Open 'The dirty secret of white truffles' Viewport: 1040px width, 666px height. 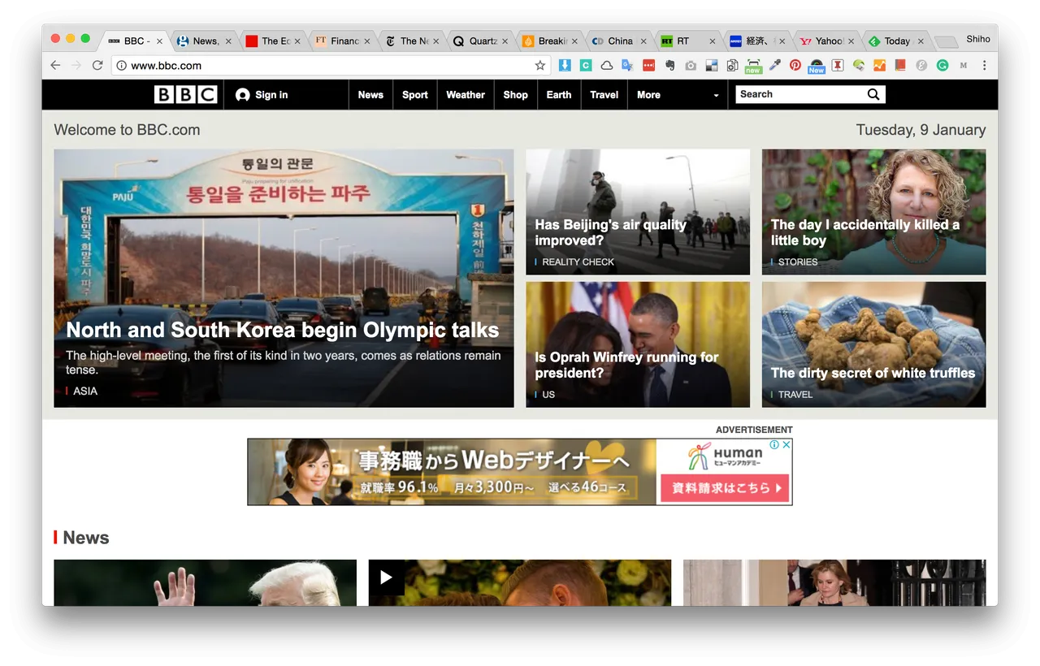coord(873,373)
